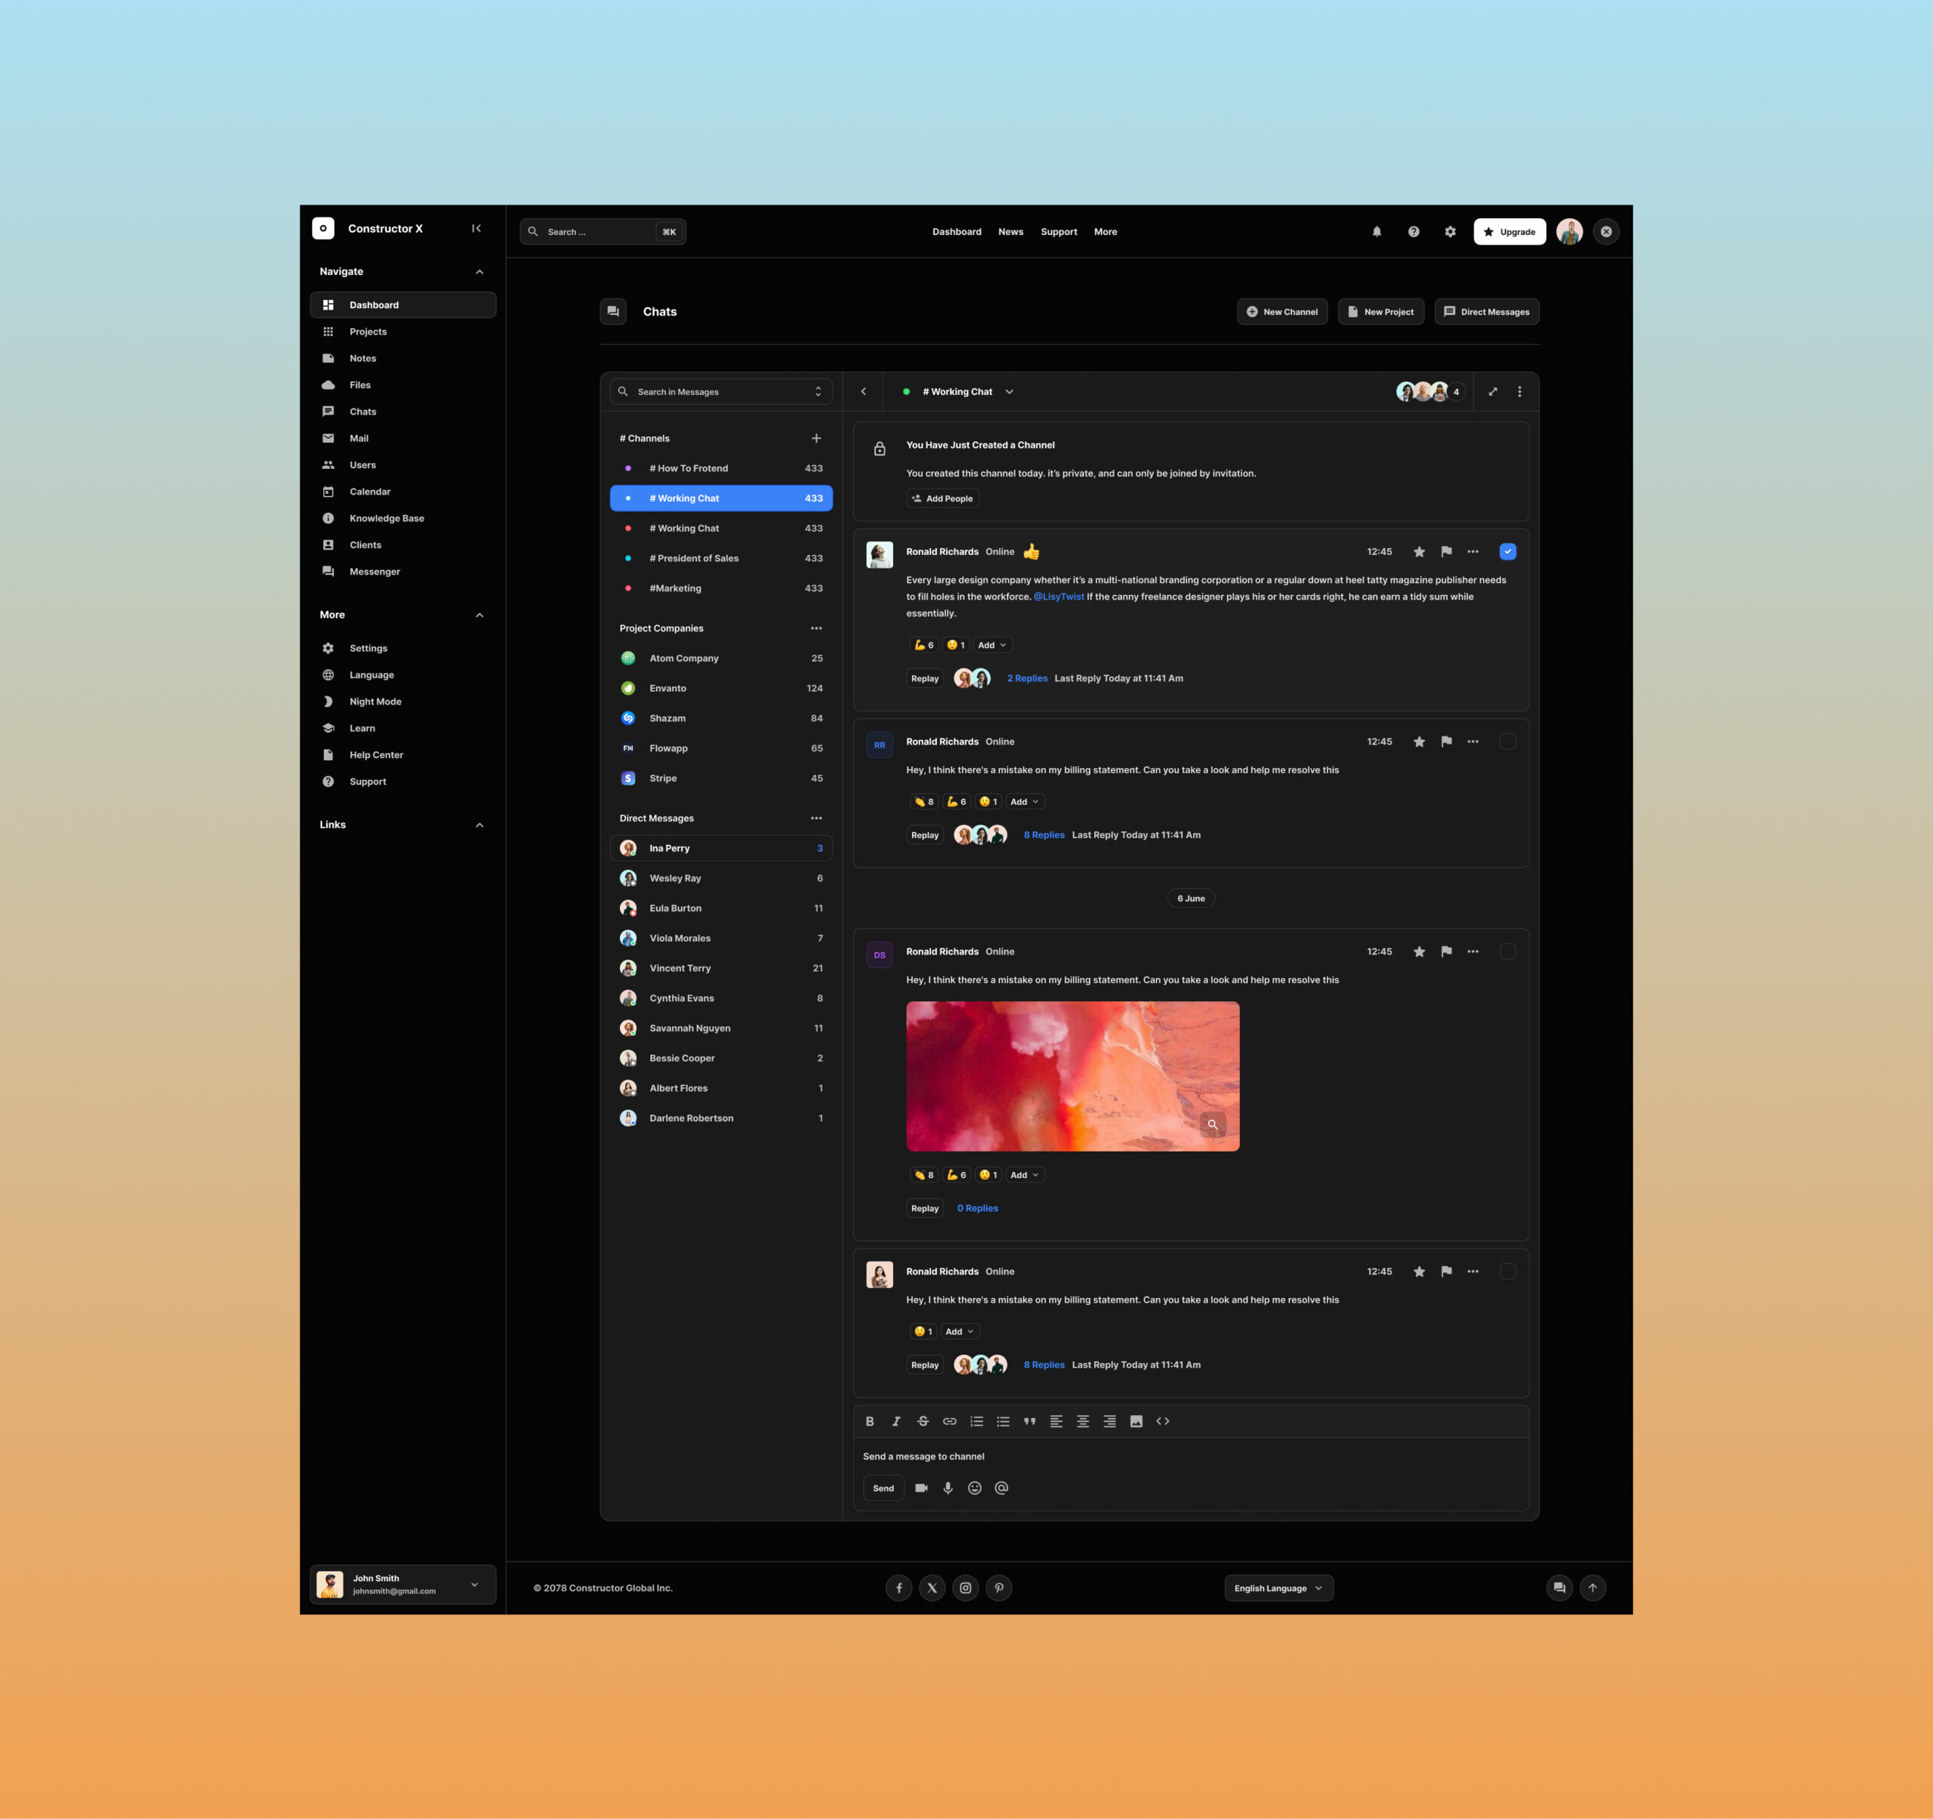This screenshot has width=1933, height=1819.
Task: Open the Support menu in the top bar
Action: (x=1058, y=231)
